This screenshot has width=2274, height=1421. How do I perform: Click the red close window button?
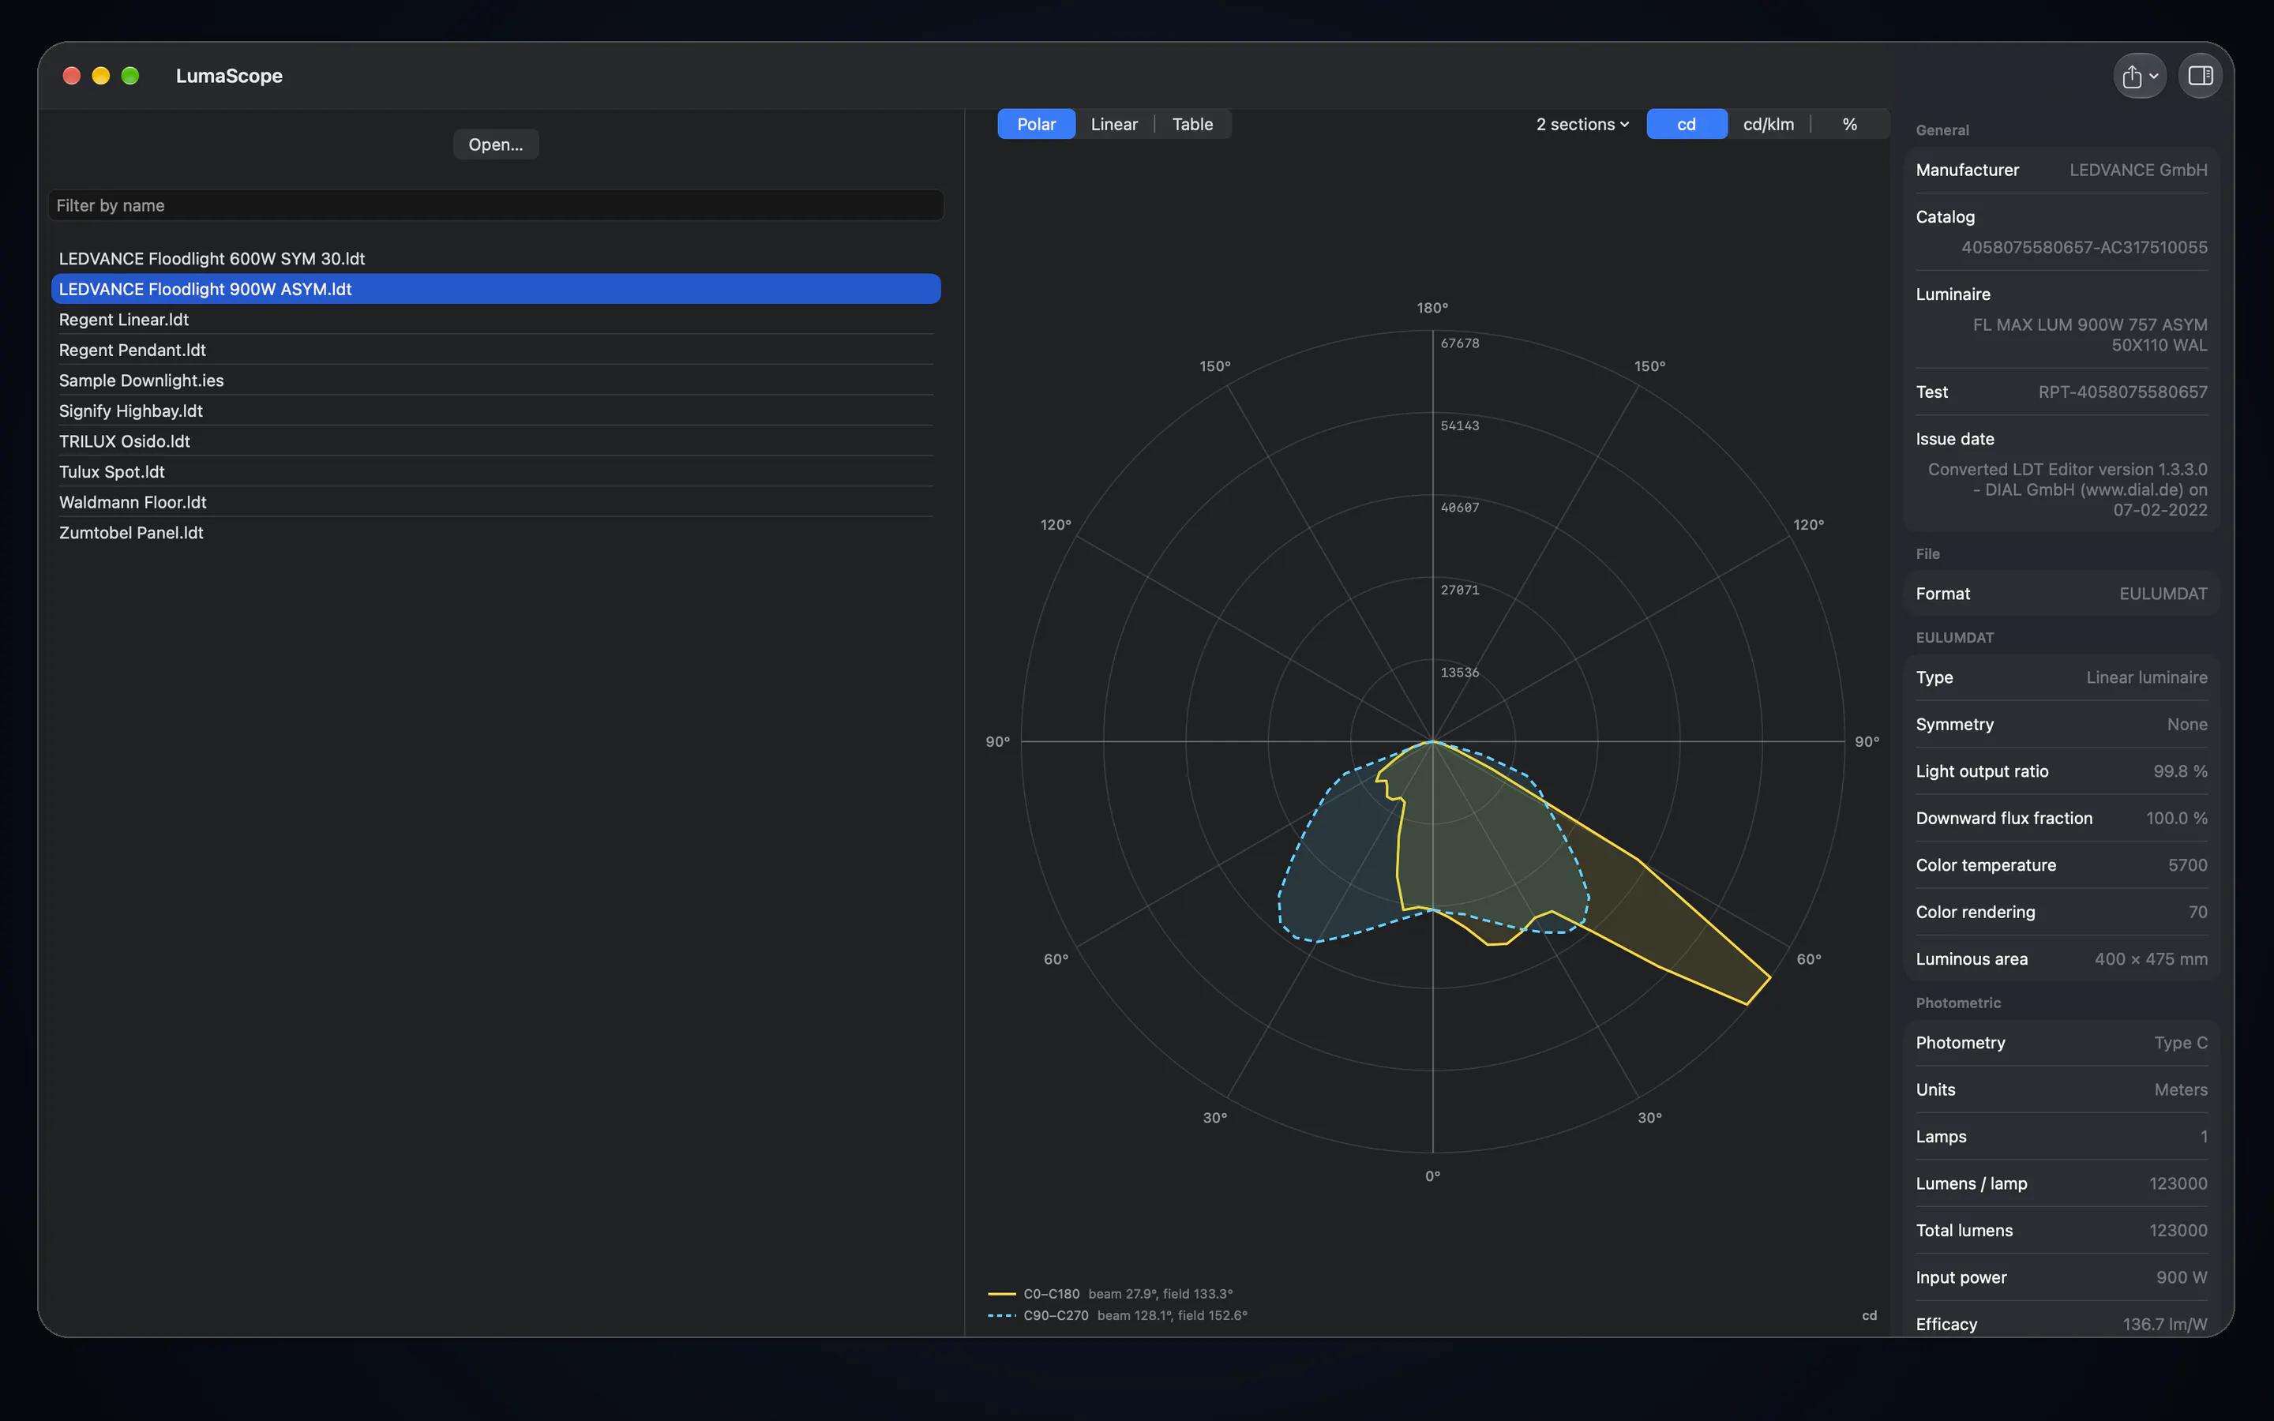(71, 76)
